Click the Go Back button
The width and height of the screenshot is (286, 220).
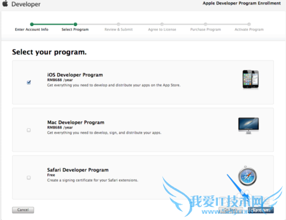pos(231,210)
